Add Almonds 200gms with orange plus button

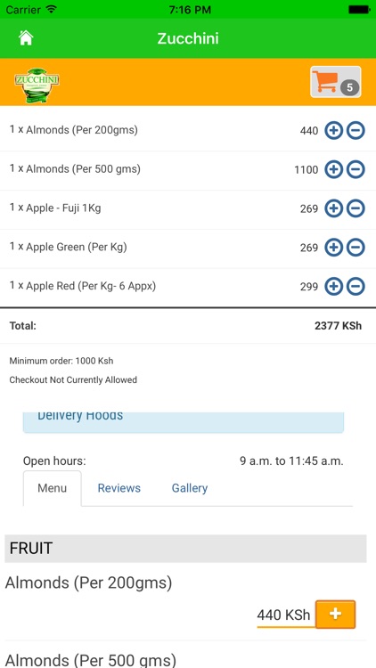[336, 614]
